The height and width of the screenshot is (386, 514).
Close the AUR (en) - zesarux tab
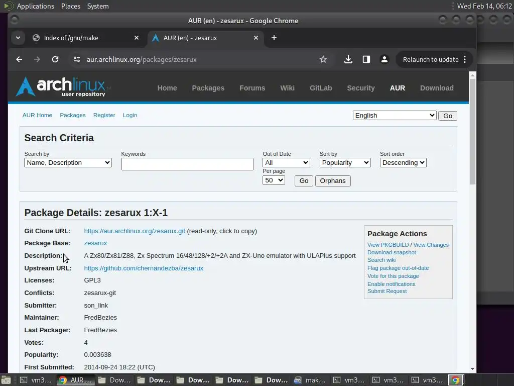[x=256, y=38]
